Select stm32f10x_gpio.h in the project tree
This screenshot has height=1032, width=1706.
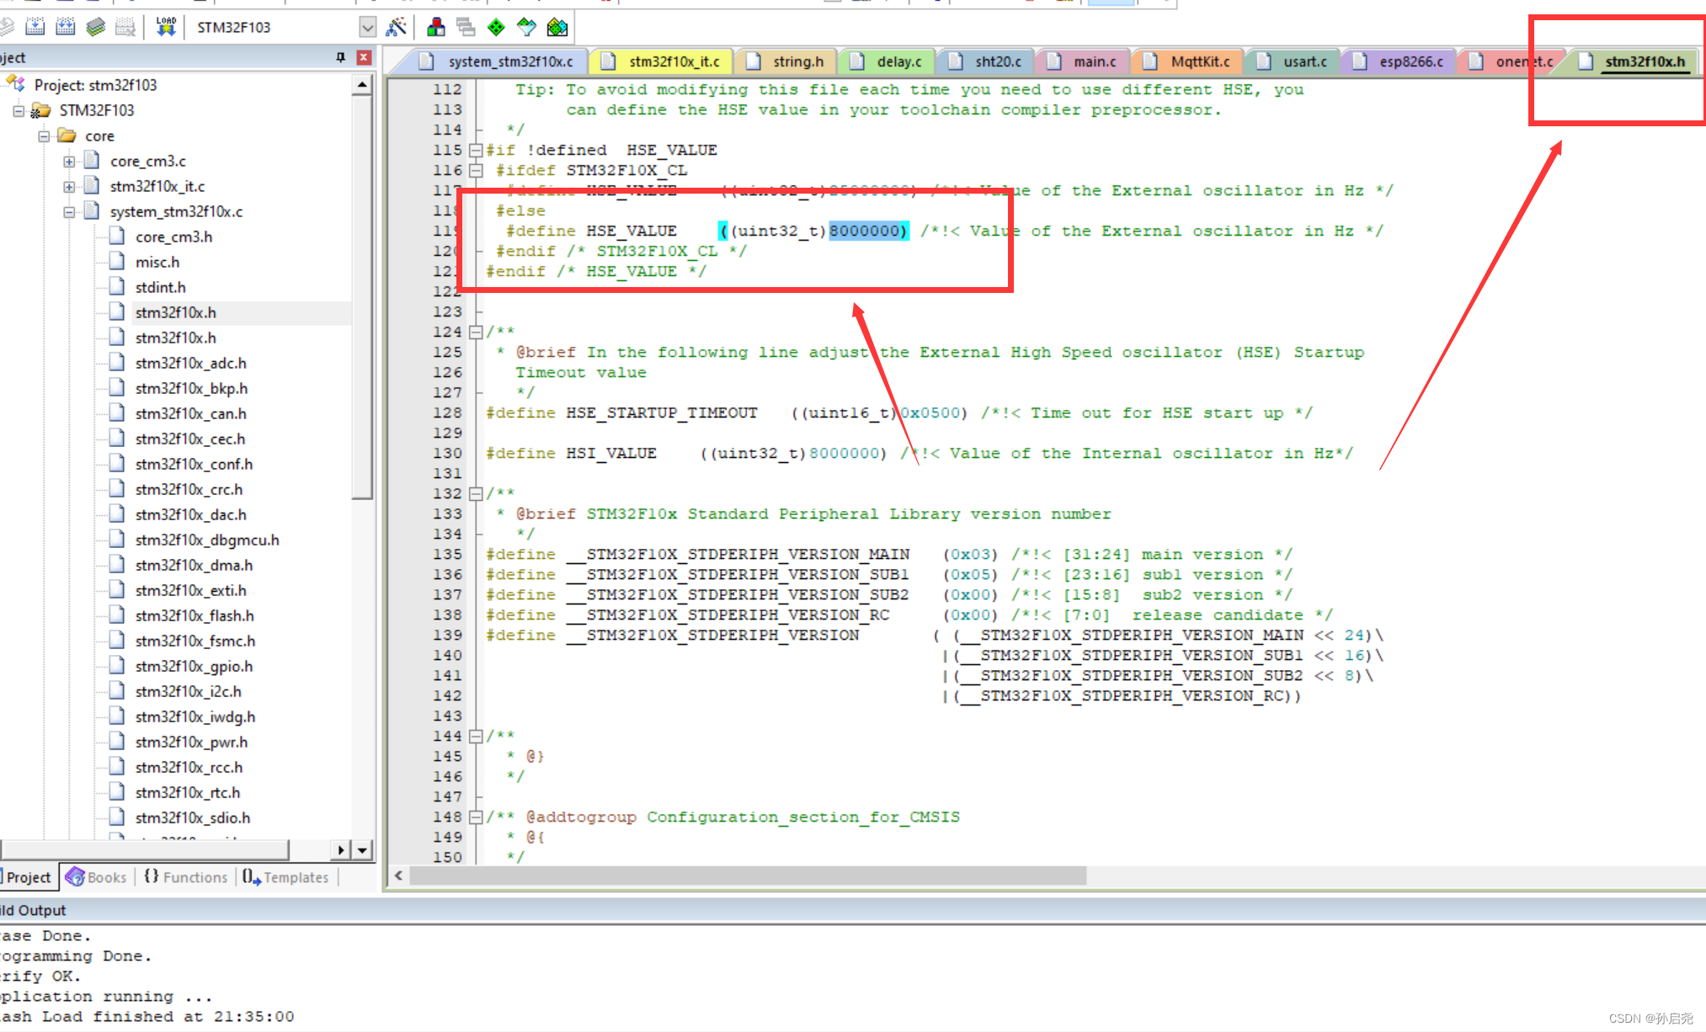coord(194,666)
